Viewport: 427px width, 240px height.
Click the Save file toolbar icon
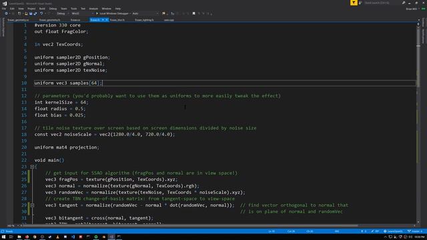pos(31,13)
